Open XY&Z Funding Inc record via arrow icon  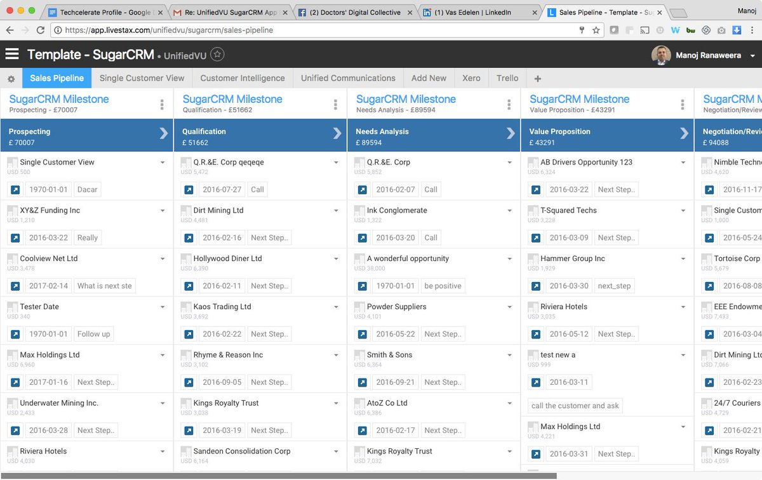click(x=15, y=237)
